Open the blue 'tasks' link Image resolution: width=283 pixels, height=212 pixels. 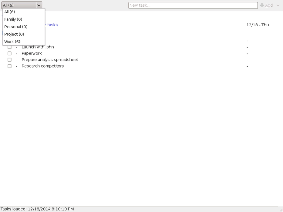[52, 25]
